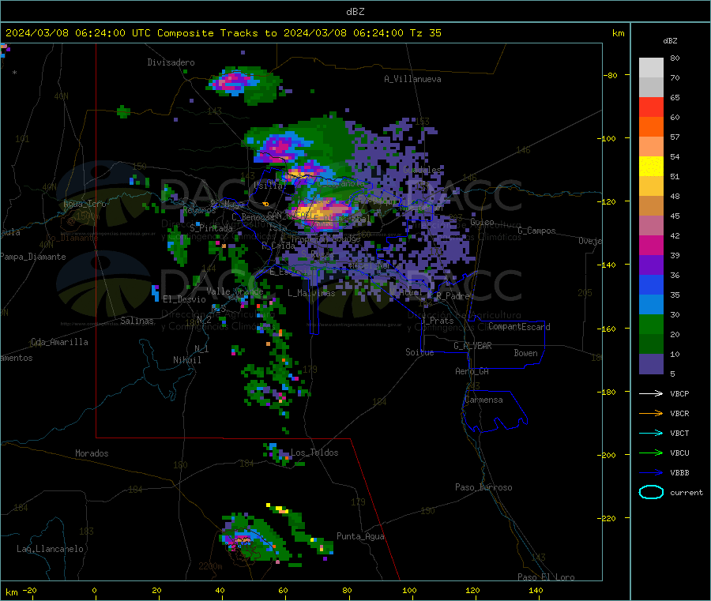Click the CompantEscard place label
711x601 pixels.
pyautogui.click(x=519, y=326)
